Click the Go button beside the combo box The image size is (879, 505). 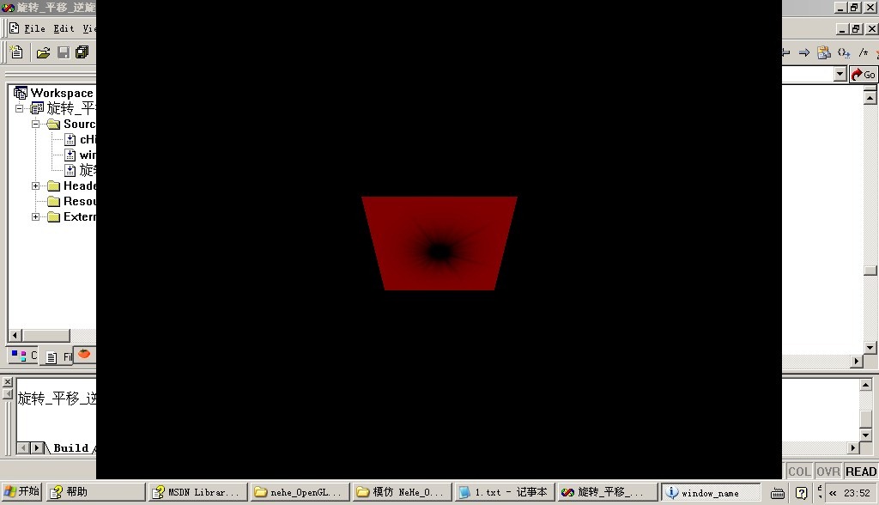[x=864, y=75]
